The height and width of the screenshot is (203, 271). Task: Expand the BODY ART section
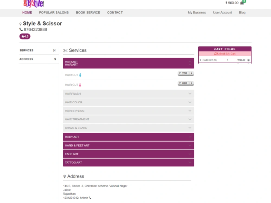click(128, 137)
